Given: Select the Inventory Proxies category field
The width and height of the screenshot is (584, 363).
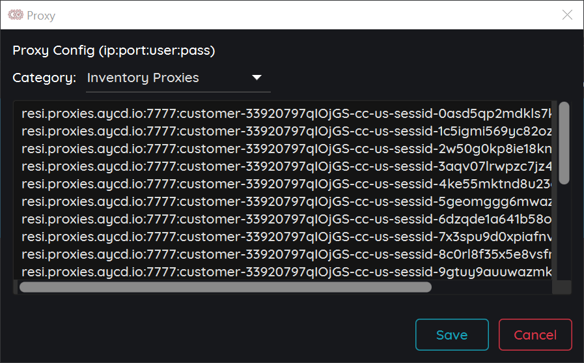Looking at the screenshot, I should [178, 78].
